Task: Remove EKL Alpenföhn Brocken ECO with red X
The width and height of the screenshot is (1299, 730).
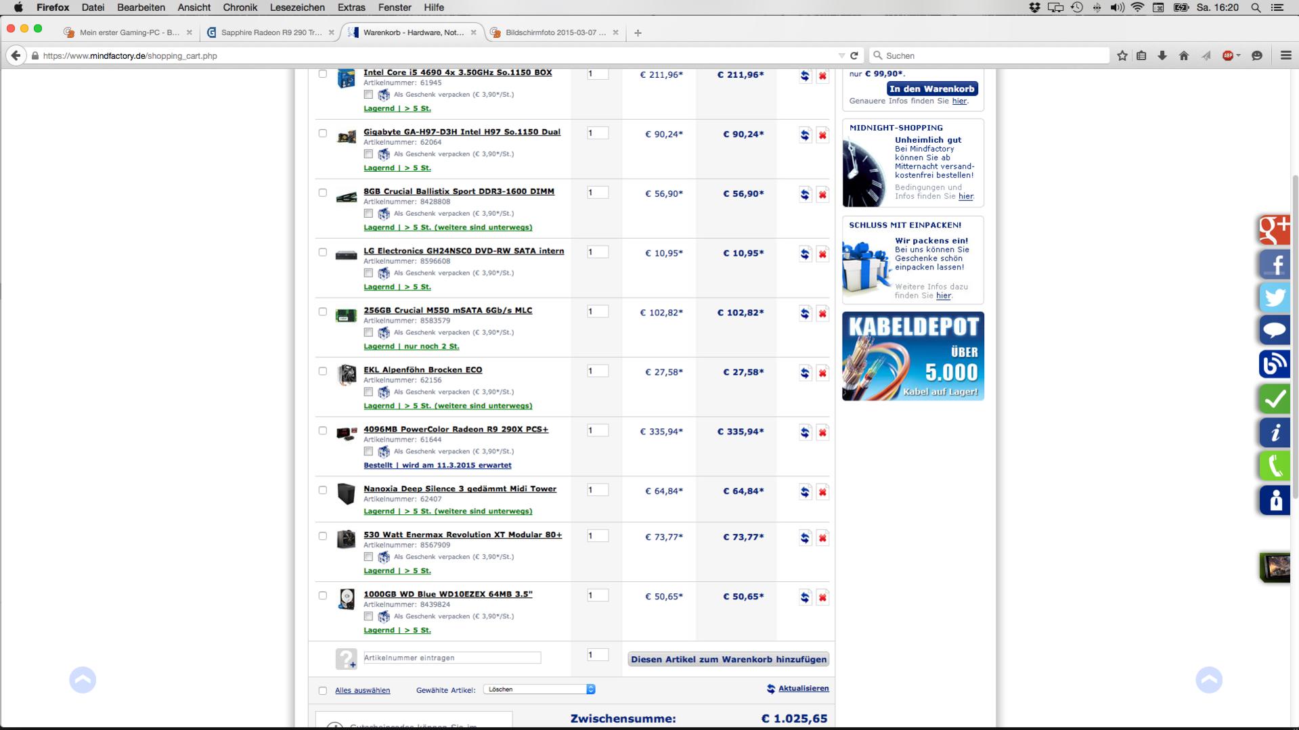Action: pyautogui.click(x=822, y=373)
